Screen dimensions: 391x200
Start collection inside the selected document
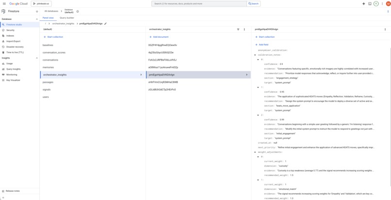pos(265,37)
